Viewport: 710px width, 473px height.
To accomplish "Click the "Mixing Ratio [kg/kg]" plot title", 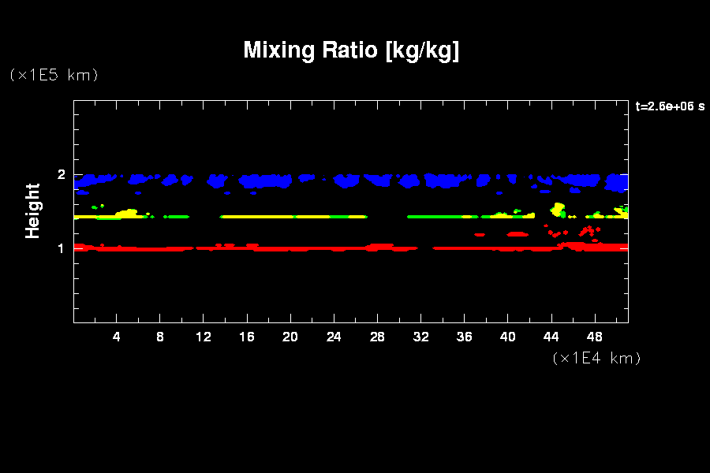I will click(x=351, y=50).
